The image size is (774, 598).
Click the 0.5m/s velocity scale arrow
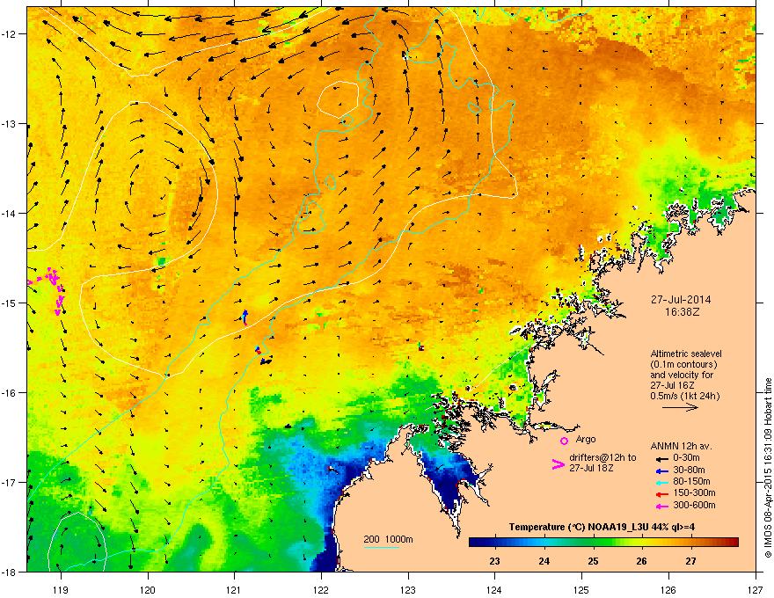point(680,407)
